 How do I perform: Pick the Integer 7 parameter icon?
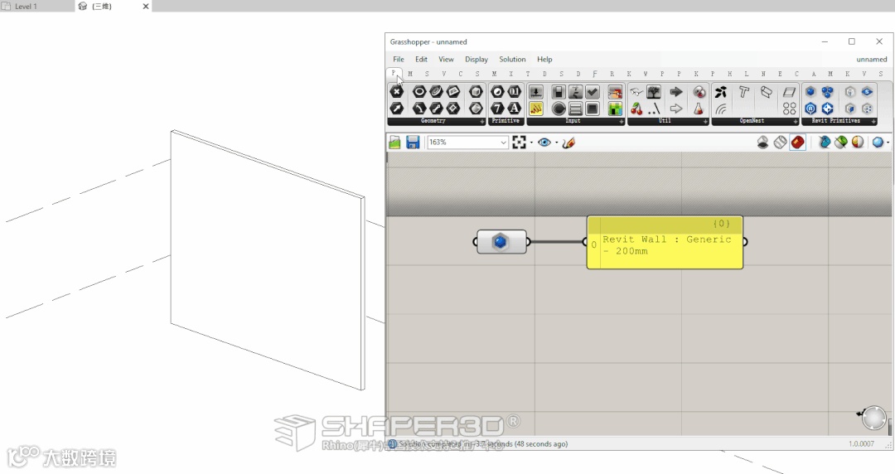click(498, 108)
